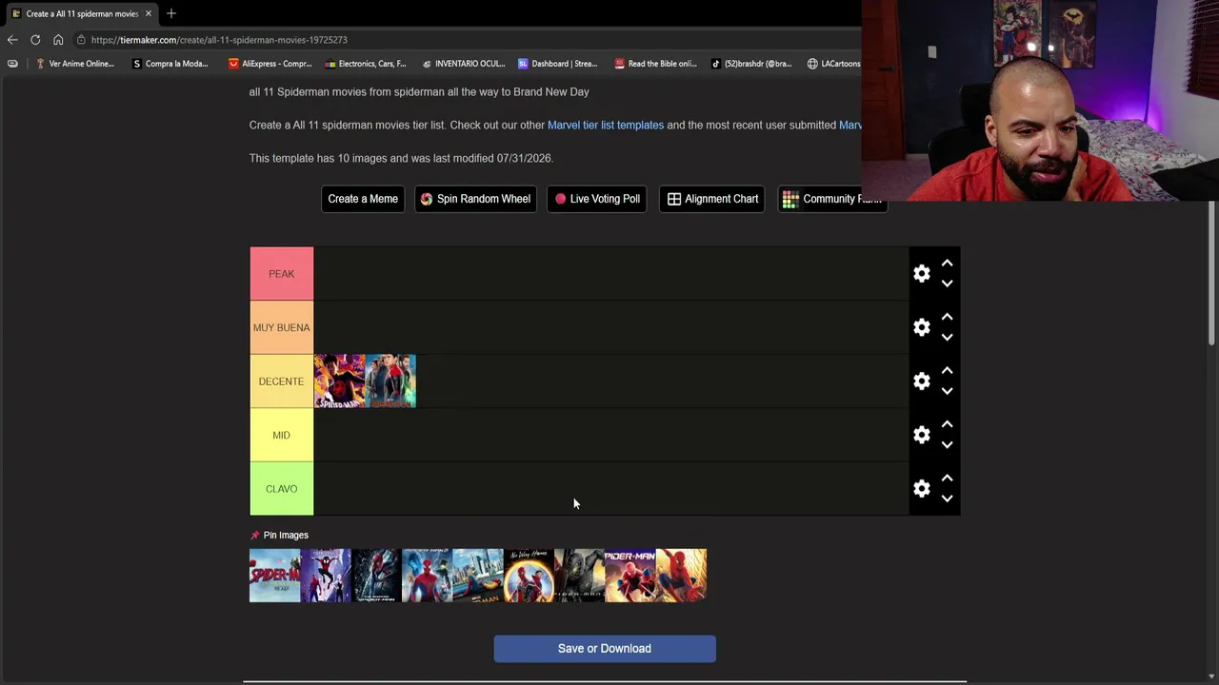Open the Alignment Chart option
The height and width of the screenshot is (685, 1219).
click(x=712, y=199)
